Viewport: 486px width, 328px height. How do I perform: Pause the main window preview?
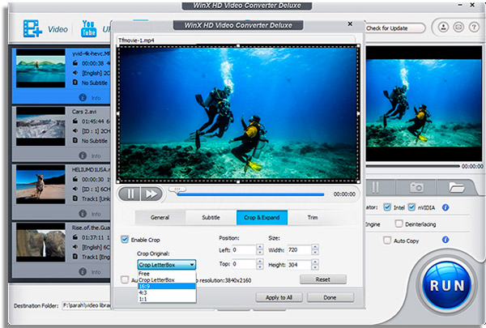click(375, 187)
